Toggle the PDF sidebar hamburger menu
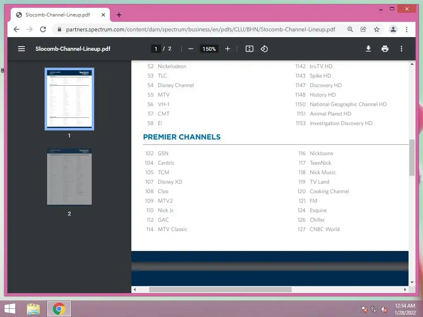This screenshot has width=423, height=317. click(x=21, y=49)
